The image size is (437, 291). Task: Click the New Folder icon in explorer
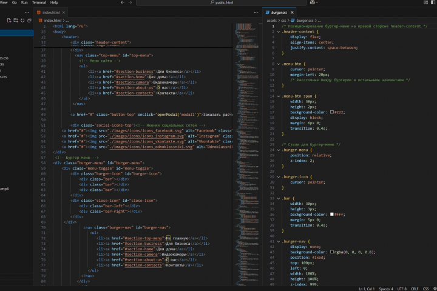(16, 21)
